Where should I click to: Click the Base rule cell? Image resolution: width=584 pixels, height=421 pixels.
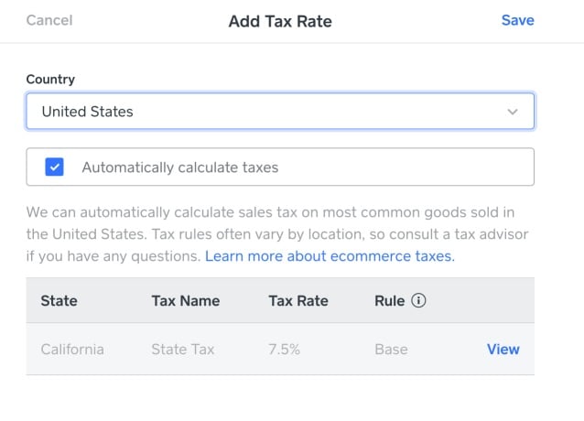[391, 350]
